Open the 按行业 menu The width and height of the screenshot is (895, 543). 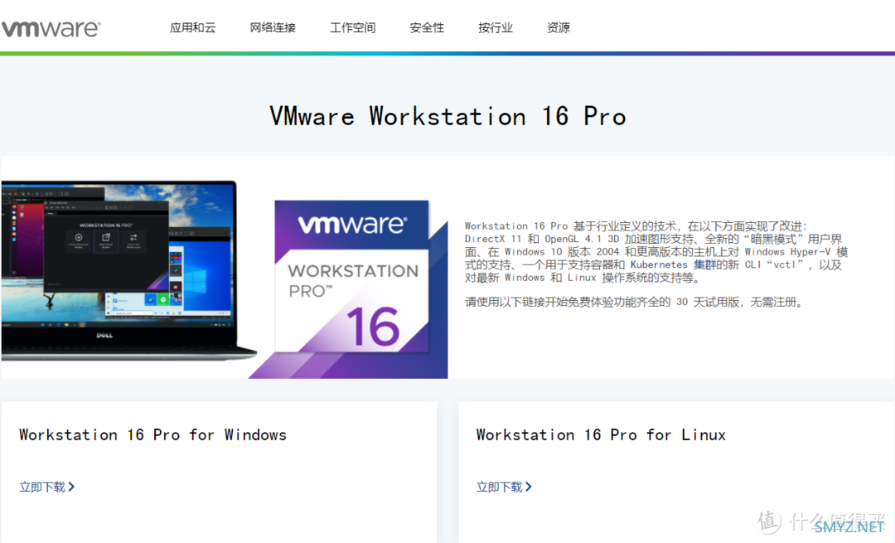(496, 27)
